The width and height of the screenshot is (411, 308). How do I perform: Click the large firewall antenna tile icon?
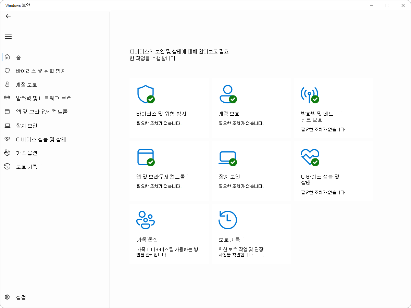point(310,94)
